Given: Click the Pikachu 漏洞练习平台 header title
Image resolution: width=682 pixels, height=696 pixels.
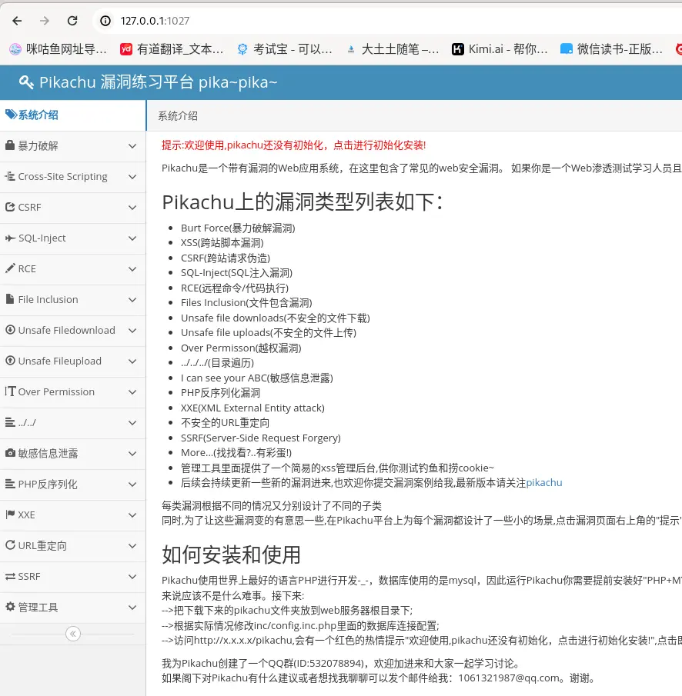Looking at the screenshot, I should [x=158, y=82].
